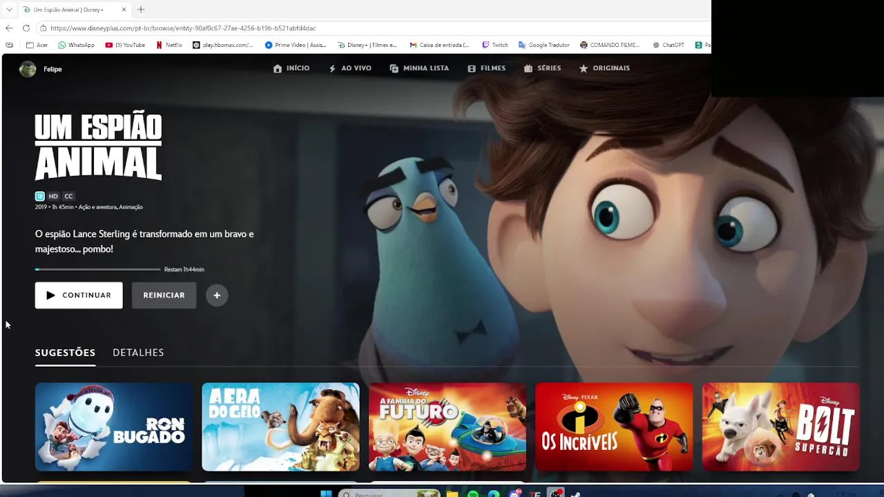Select the Sugestões tab
The height and width of the screenshot is (497, 884).
coord(65,353)
